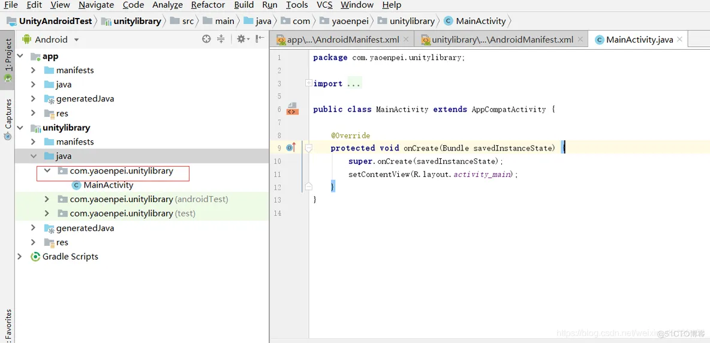This screenshot has width=710, height=343.
Task: Click the src breadcrumb
Action: [182, 21]
